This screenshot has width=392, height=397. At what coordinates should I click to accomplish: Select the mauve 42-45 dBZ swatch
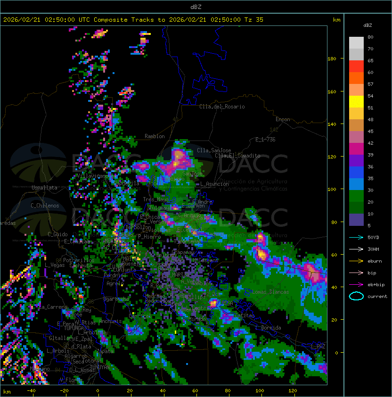point(356,137)
